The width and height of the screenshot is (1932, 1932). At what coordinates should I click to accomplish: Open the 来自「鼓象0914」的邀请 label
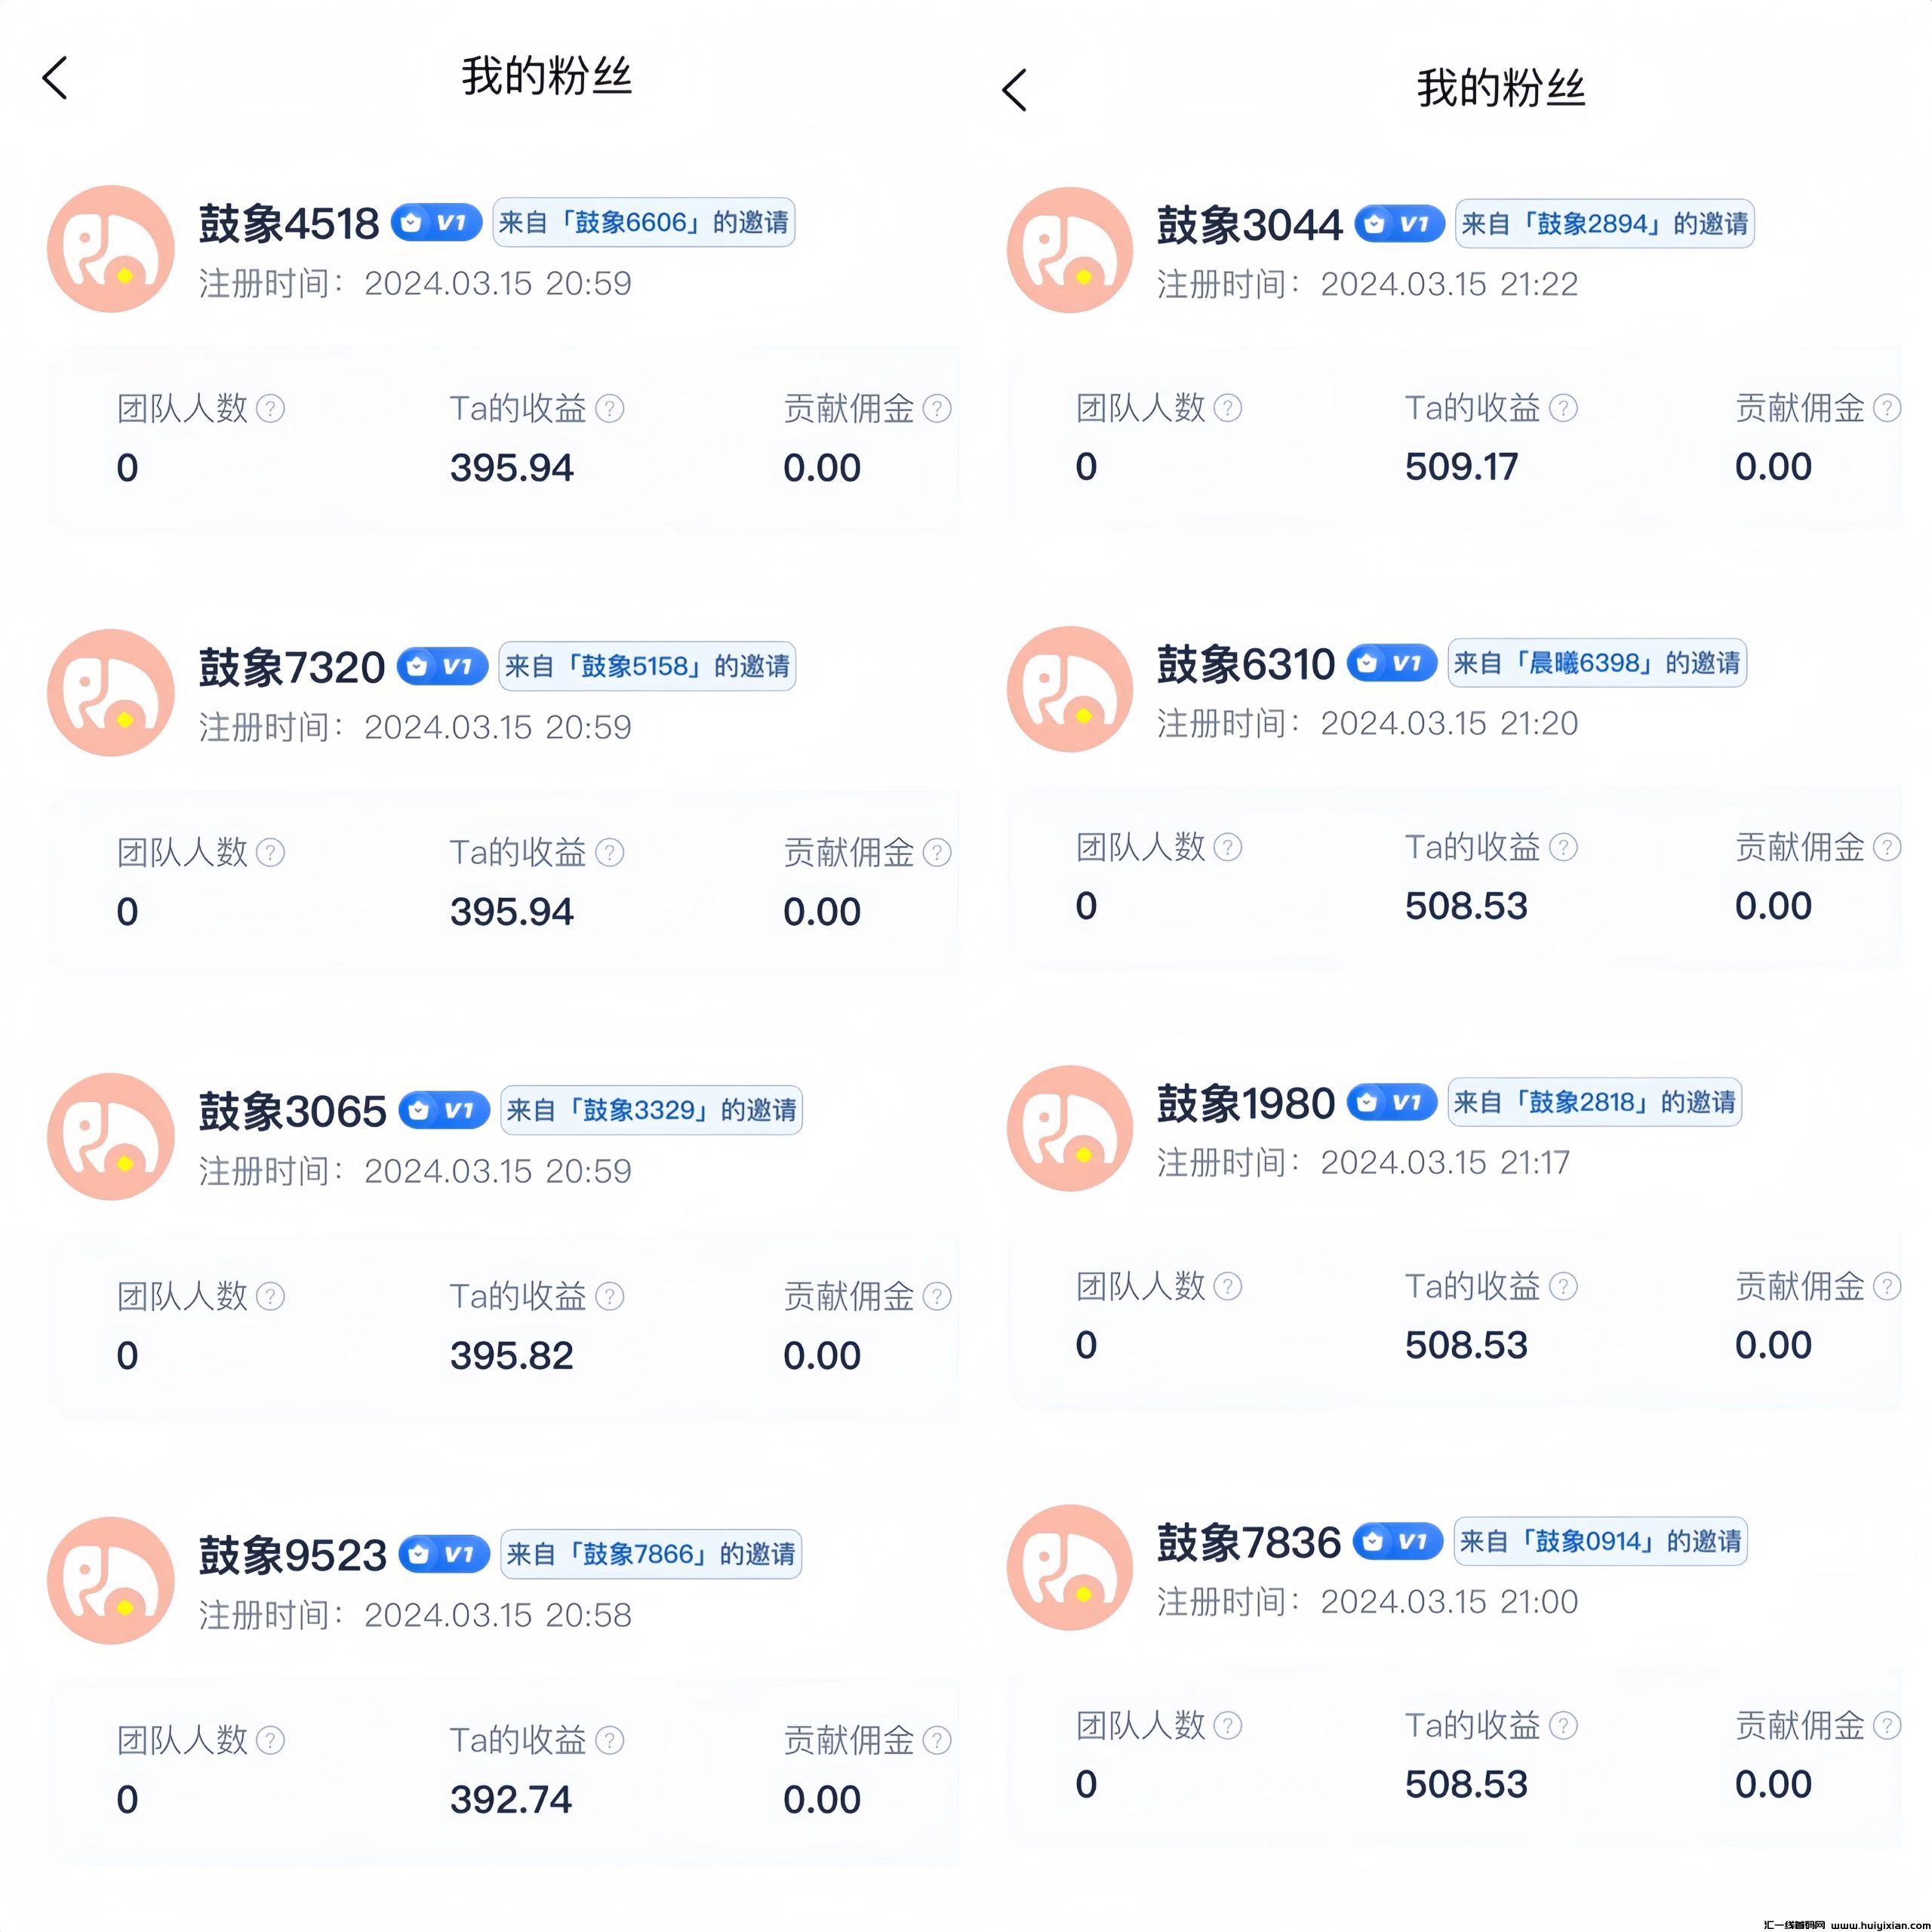tap(1600, 1541)
